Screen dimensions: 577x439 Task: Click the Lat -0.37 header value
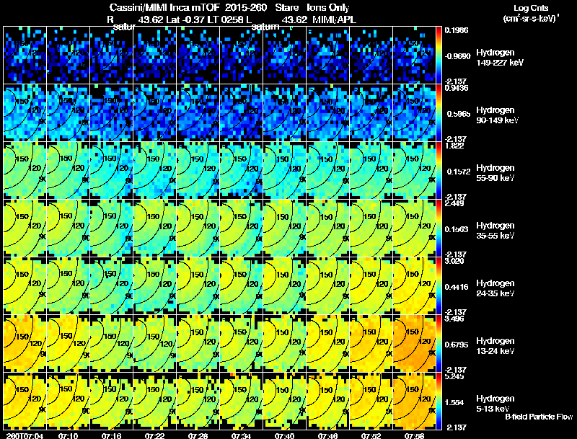point(185,20)
